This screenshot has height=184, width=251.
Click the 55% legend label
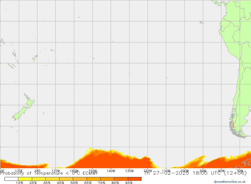[74, 183]
